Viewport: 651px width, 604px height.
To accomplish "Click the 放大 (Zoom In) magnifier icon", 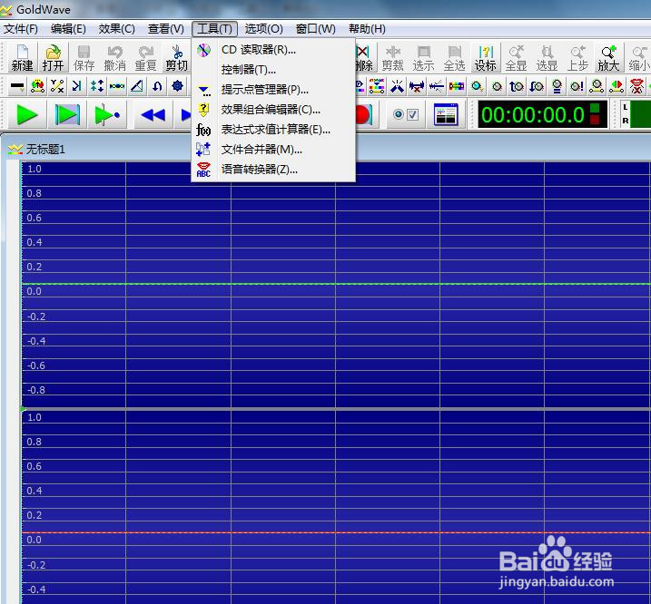I will 608,58.
